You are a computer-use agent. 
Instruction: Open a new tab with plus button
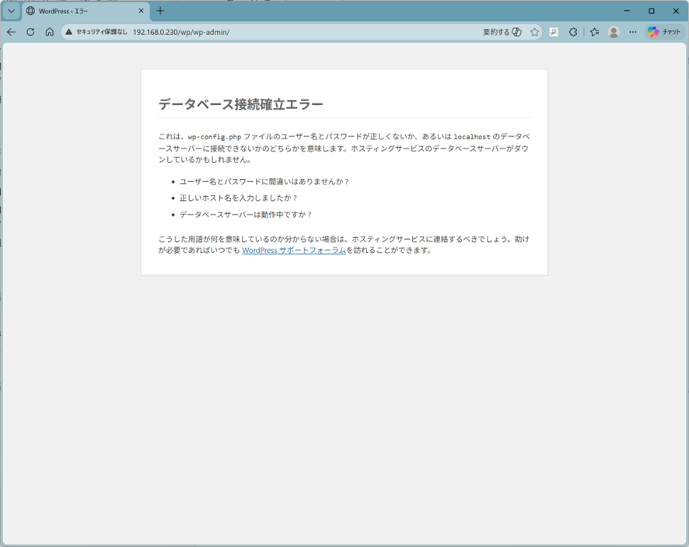point(160,11)
